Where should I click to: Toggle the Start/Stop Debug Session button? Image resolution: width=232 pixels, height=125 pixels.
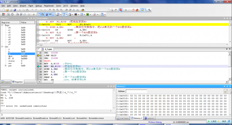pos(121,10)
